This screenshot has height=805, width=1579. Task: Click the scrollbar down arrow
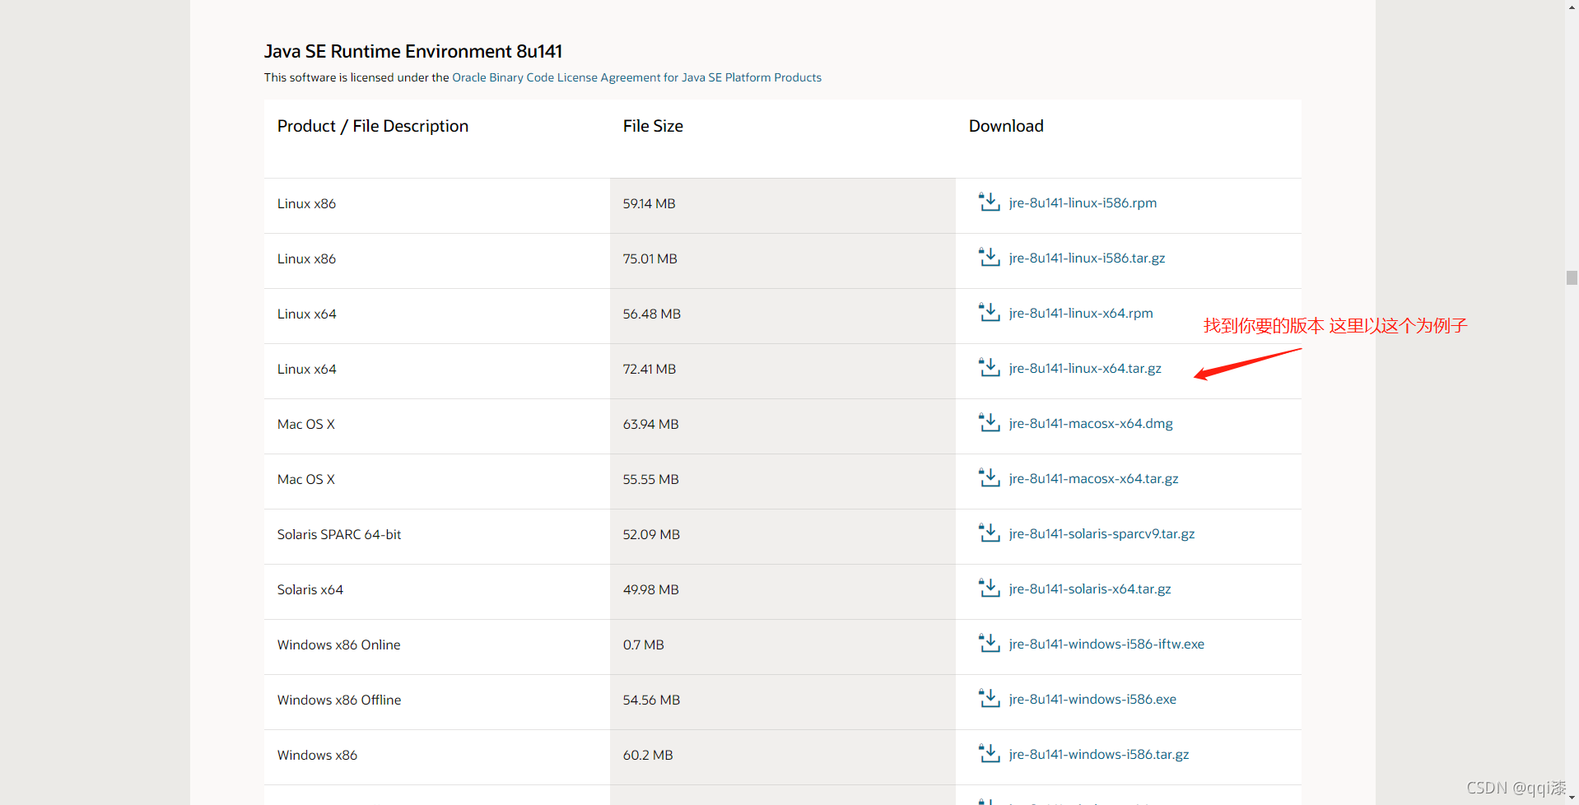[1572, 798]
